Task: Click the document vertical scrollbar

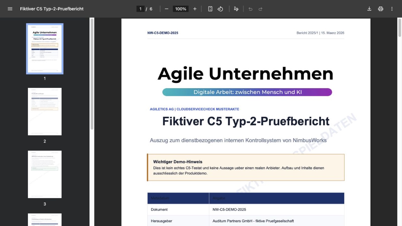Action: click(x=399, y=28)
